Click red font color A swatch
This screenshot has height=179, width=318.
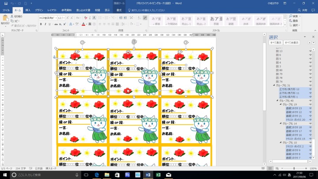[83, 24]
